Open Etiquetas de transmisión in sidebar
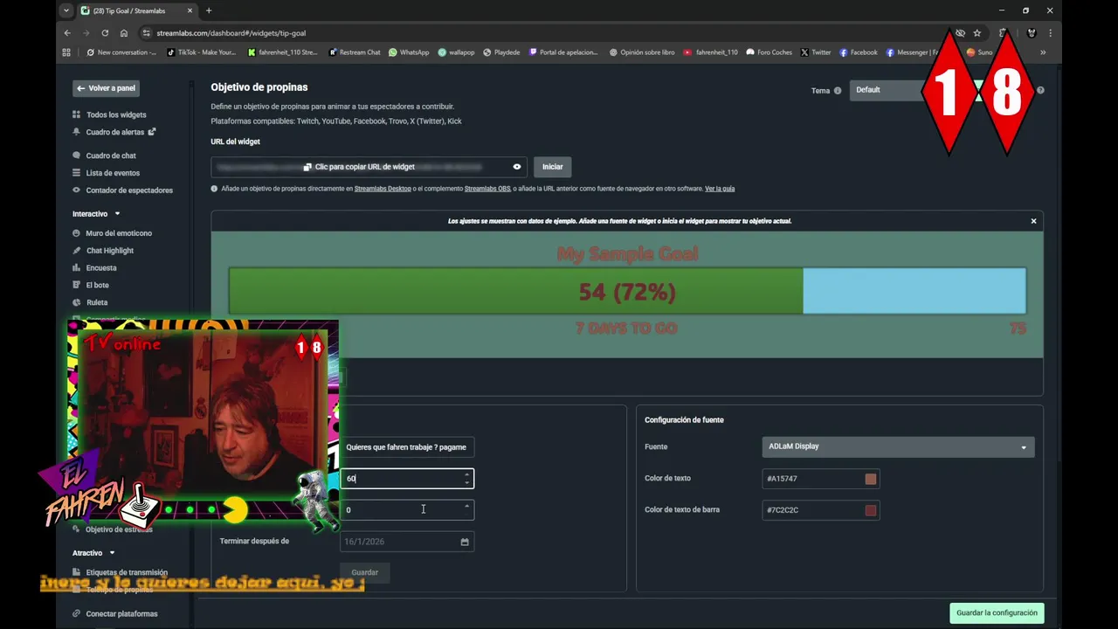Screen dimensions: 1118x629 (x=126, y=572)
